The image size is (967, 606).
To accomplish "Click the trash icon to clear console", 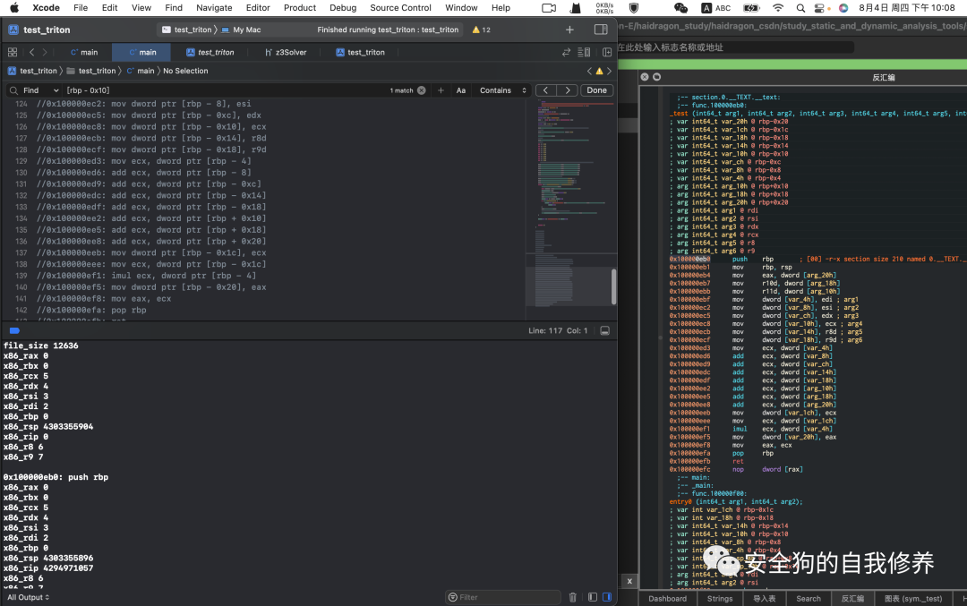I will [573, 597].
